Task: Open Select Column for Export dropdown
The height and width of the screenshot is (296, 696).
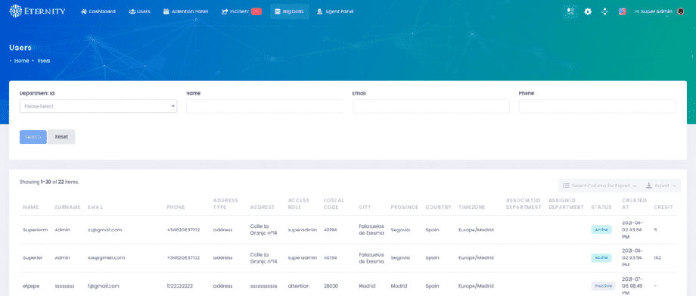Action: tap(599, 185)
